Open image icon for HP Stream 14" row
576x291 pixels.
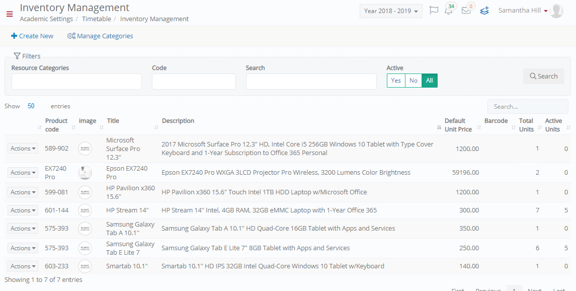coord(85,210)
